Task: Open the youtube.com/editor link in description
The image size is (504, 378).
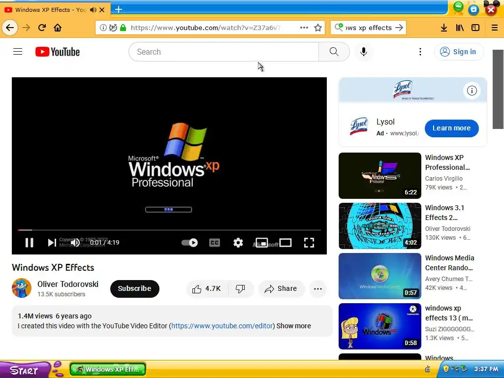Action: tap(222, 326)
